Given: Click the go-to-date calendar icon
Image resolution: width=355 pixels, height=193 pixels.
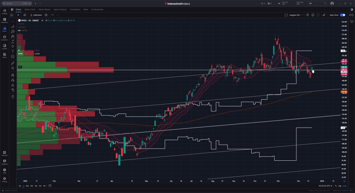Looking at the screenshot, I should point(50,186).
